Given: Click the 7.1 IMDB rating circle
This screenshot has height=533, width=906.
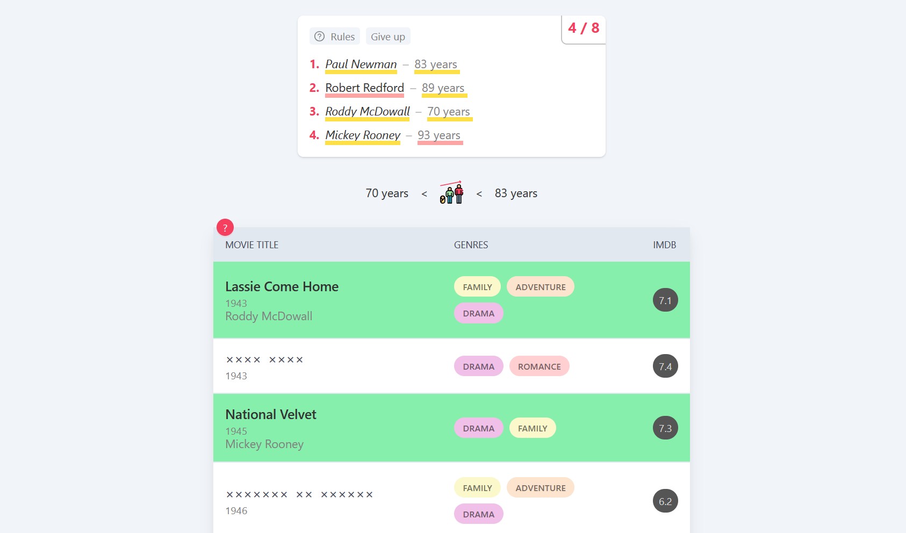Looking at the screenshot, I should (x=665, y=300).
